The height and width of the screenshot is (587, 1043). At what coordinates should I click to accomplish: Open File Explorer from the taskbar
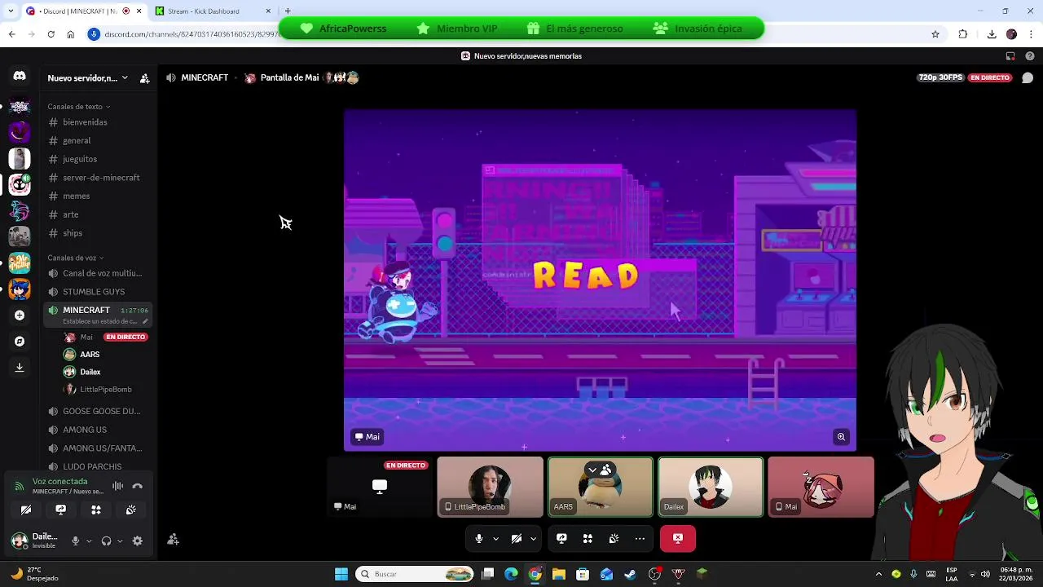[x=559, y=574]
